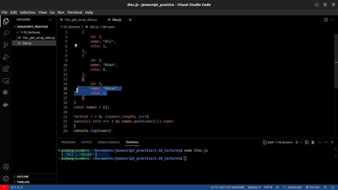Select the 2lec.js editor tab
The height and width of the screenshot is (190, 338).
point(116,20)
